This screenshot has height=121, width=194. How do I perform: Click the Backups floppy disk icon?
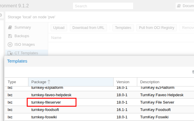tap(10, 36)
